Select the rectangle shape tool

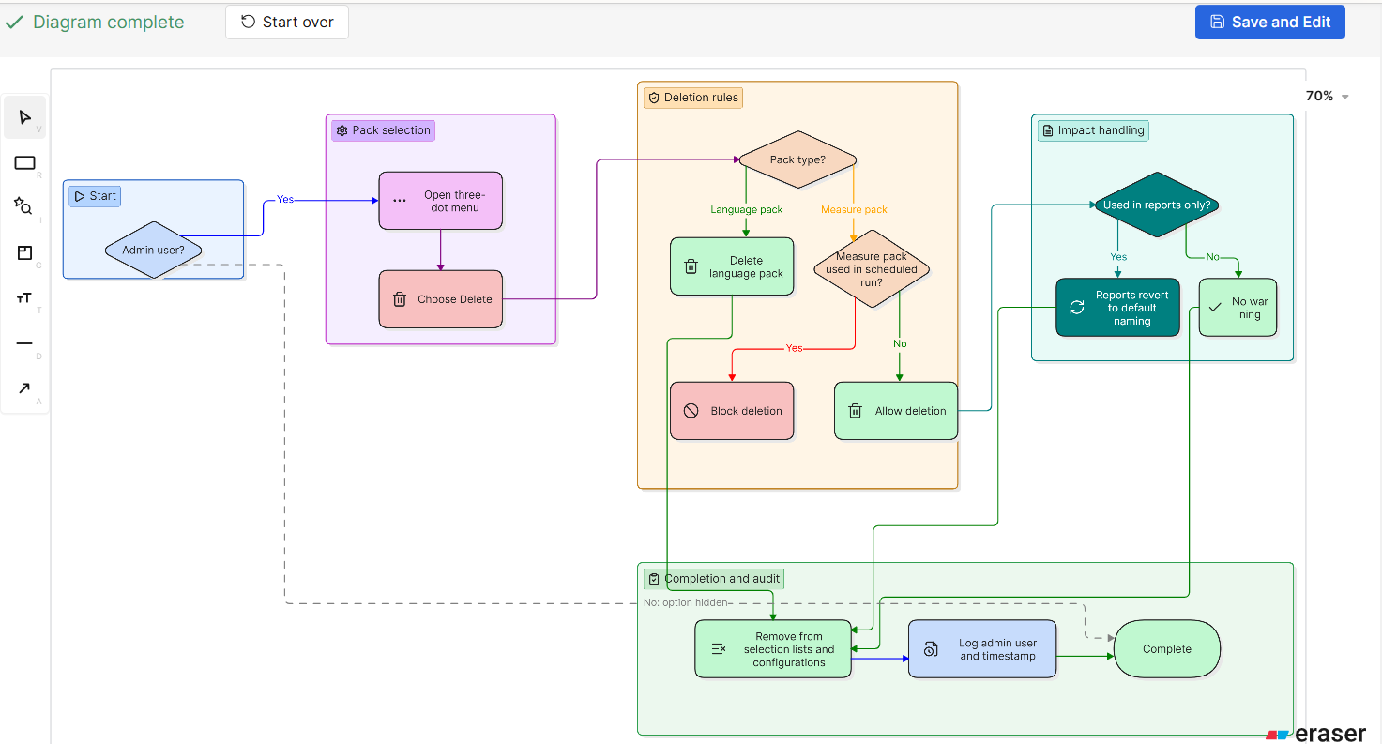tap(24, 163)
